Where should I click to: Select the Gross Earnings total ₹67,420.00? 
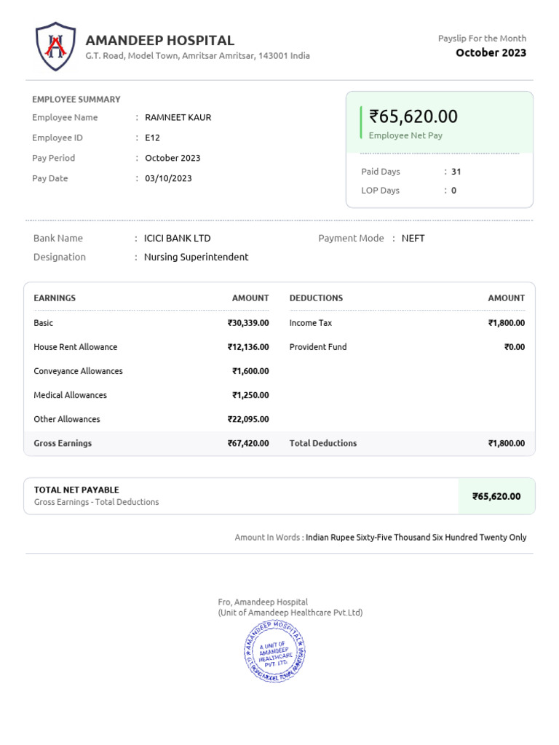pos(247,443)
